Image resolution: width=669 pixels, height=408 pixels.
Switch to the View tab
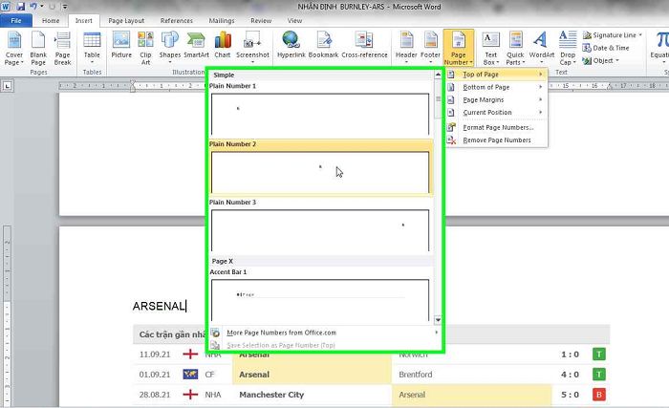tap(294, 20)
